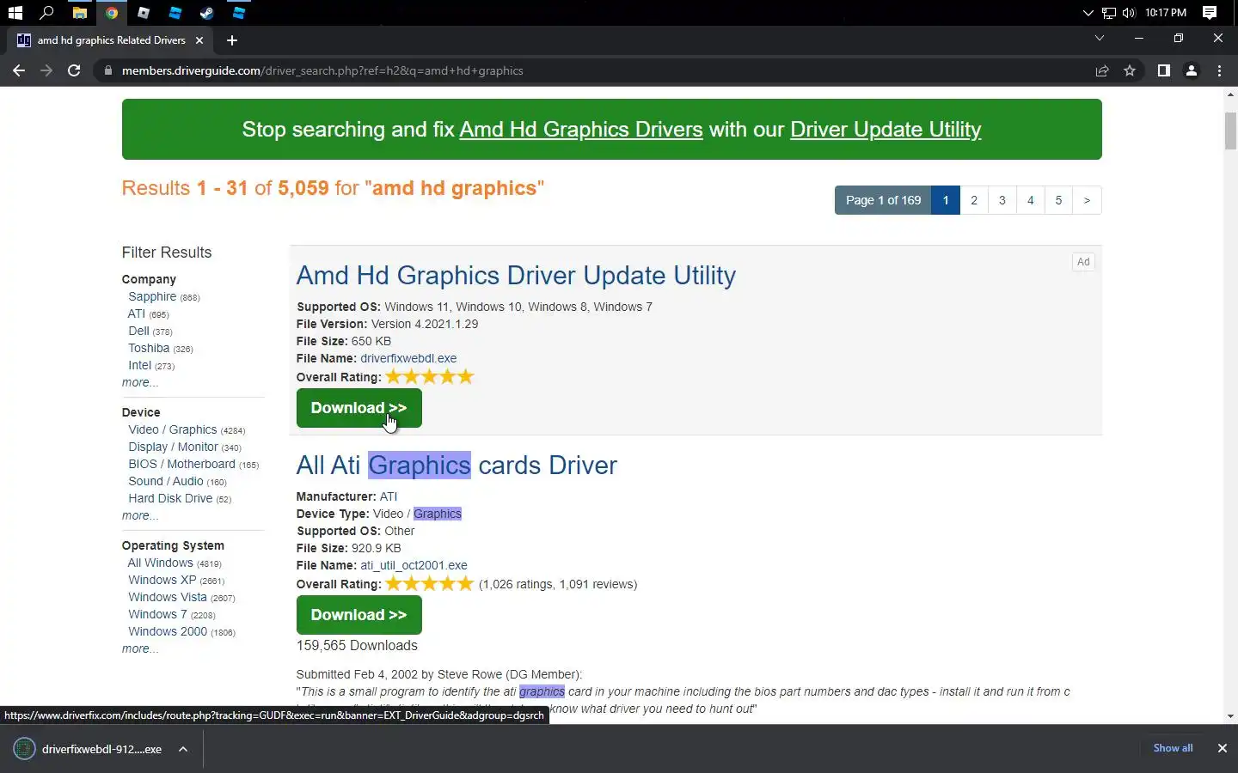Go to next results page arrow
Viewport: 1238px width, 773px height.
1087,200
